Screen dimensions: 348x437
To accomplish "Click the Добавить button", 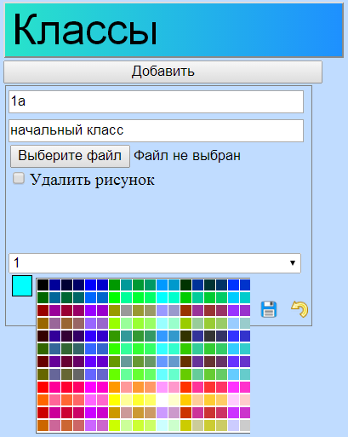I will tap(163, 72).
